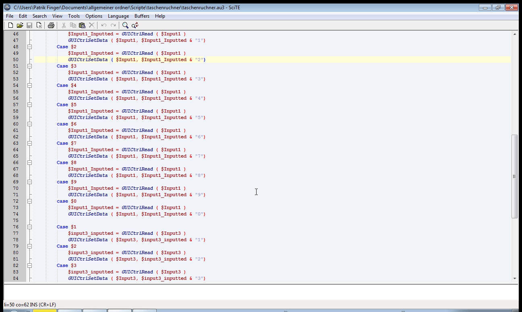Image resolution: width=522 pixels, height=312 pixels.
Task: Open the Language menu
Action: pos(118,16)
